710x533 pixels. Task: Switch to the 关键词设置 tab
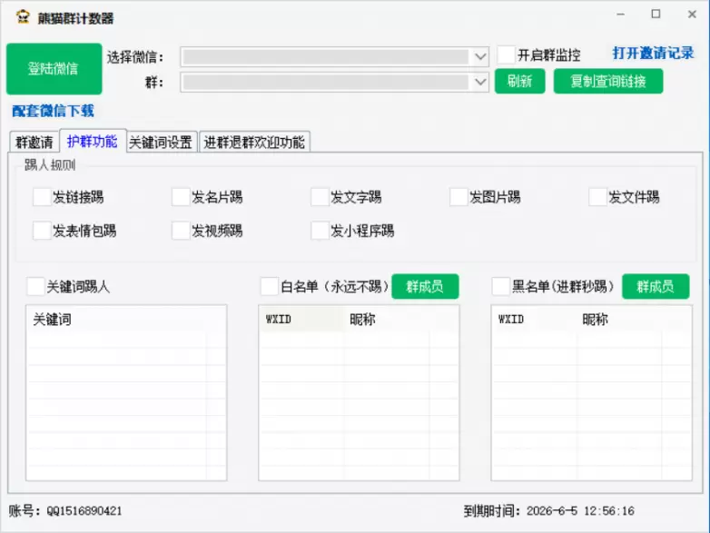[x=160, y=142]
